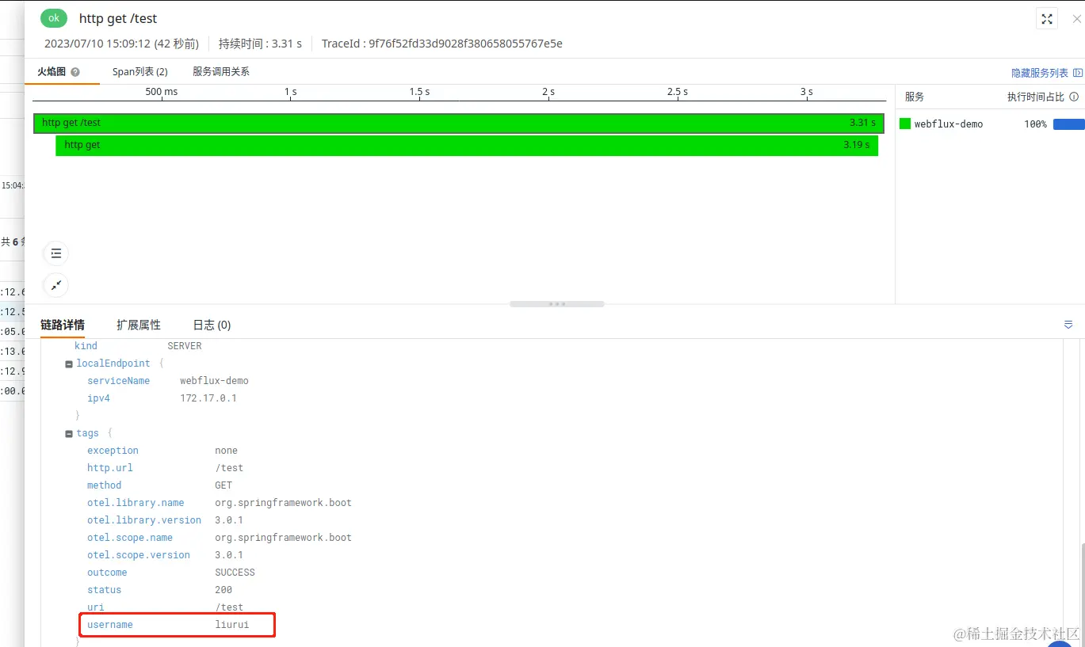Click the list view round button
Image resolution: width=1085 pixels, height=647 pixels.
pyautogui.click(x=55, y=253)
